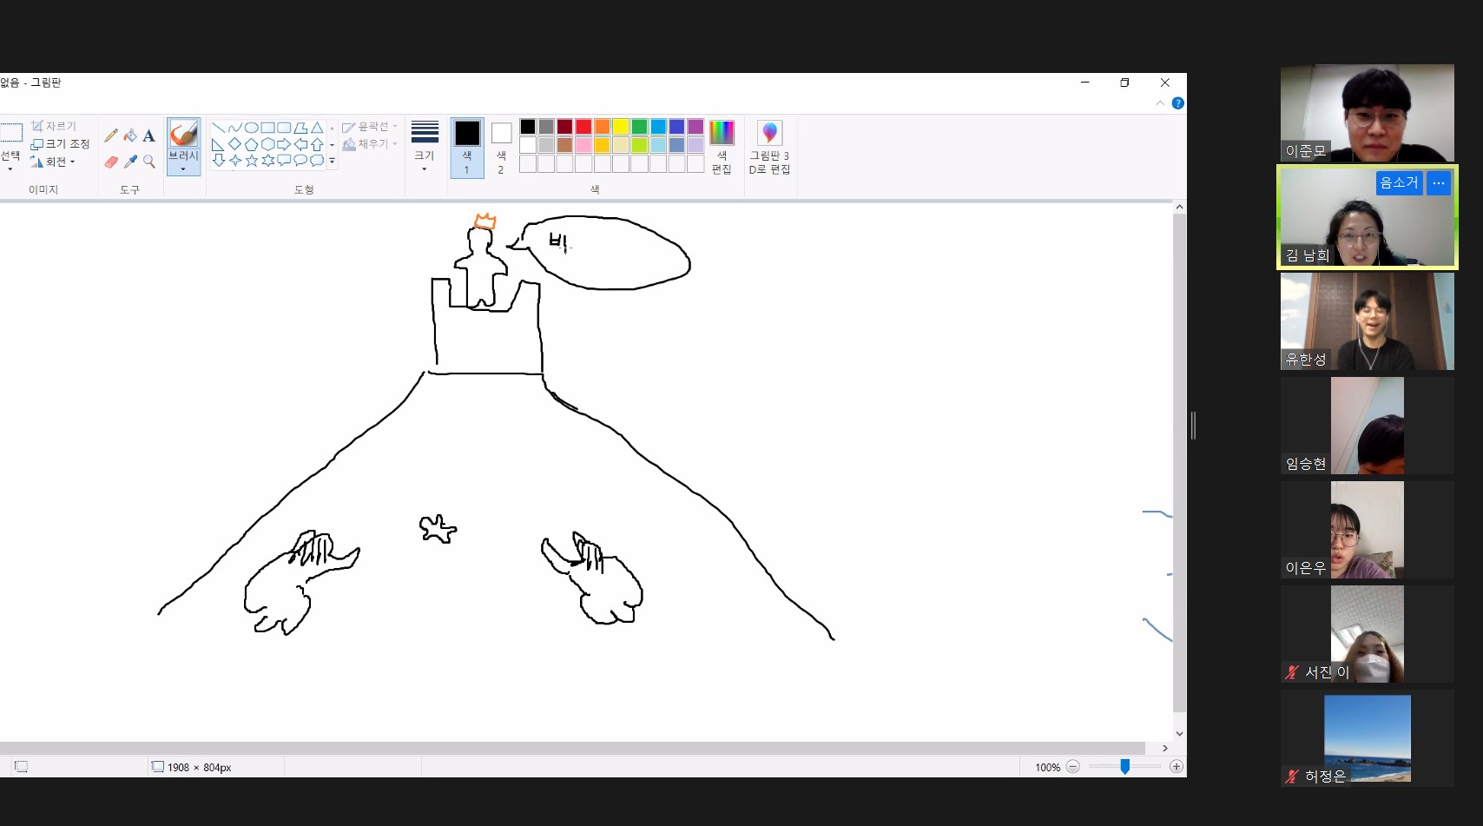Select the Eraser tool
Image resolution: width=1483 pixels, height=826 pixels.
[111, 162]
